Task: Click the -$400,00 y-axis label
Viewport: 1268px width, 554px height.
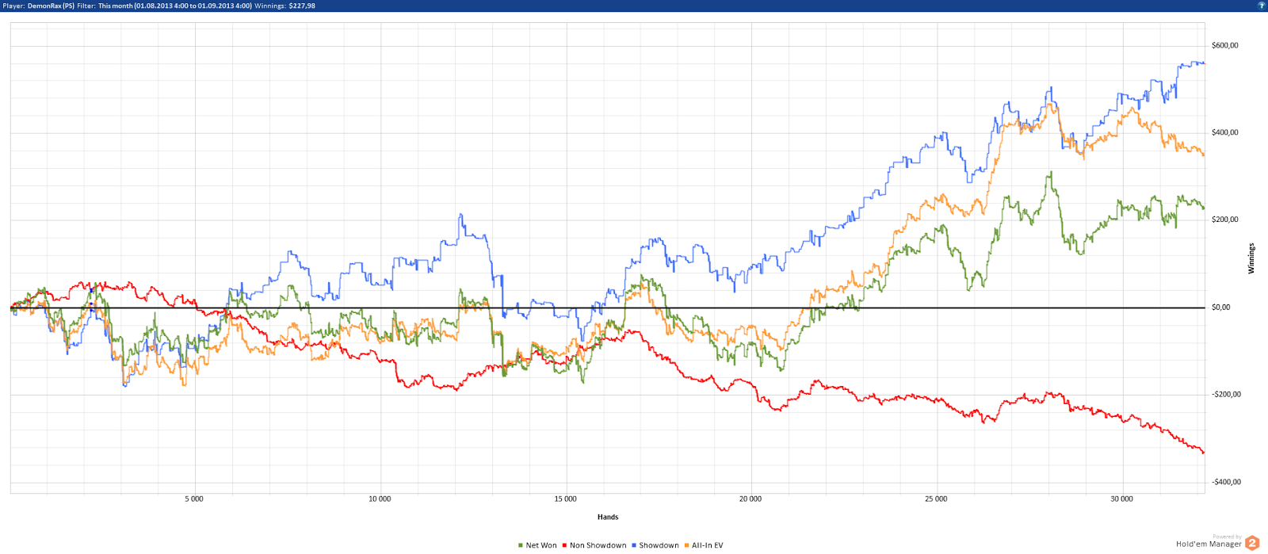Action: point(1227,482)
